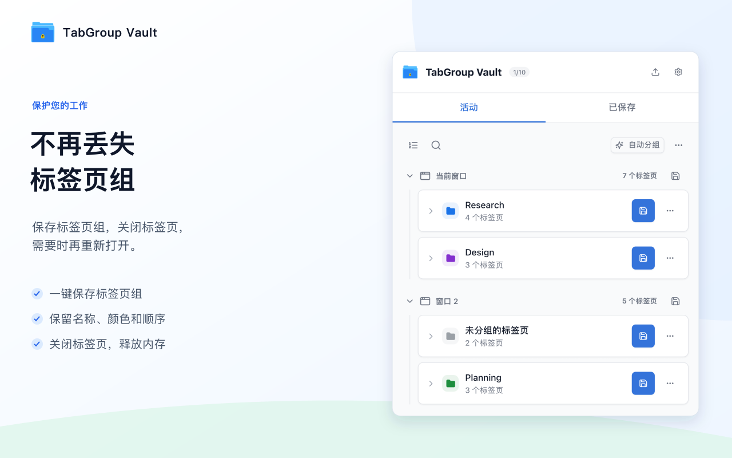The width and height of the screenshot is (732, 458).
Task: Click the 关闭标签页，释放内存 feature text
Action: 108,345
